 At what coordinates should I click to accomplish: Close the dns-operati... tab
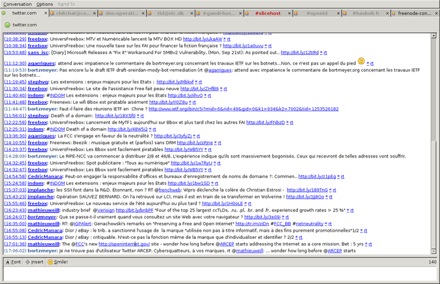click(x=143, y=13)
